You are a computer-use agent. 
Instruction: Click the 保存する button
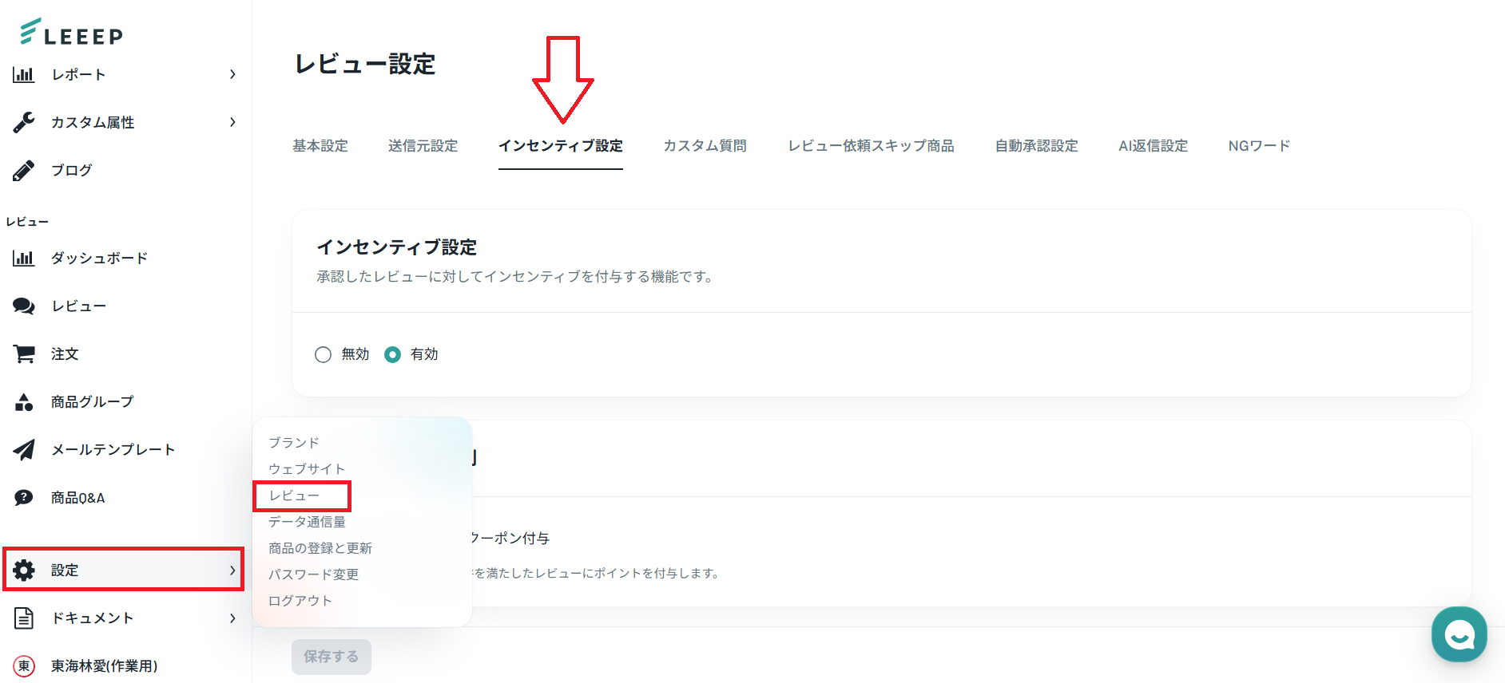coord(331,657)
